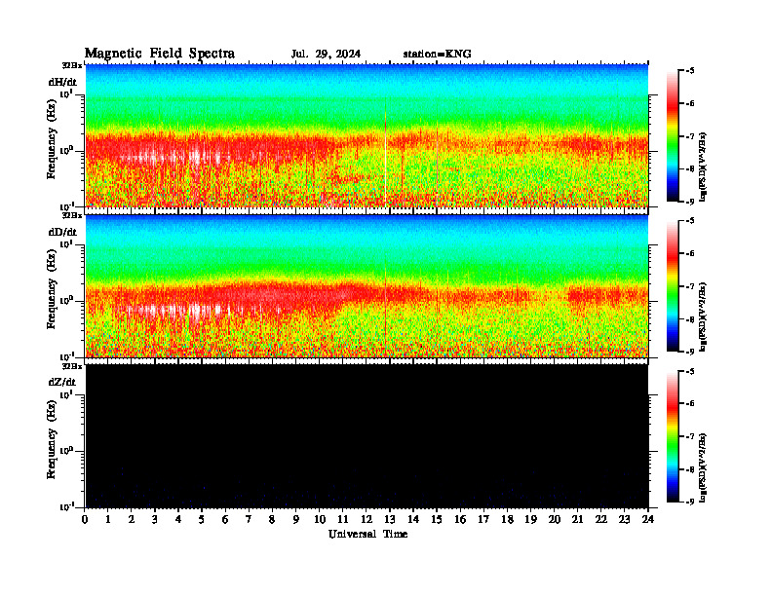Click the "-7" value on dZ/dt color scale
Image resolution: width=772 pixels, height=596 pixels.
[689, 436]
